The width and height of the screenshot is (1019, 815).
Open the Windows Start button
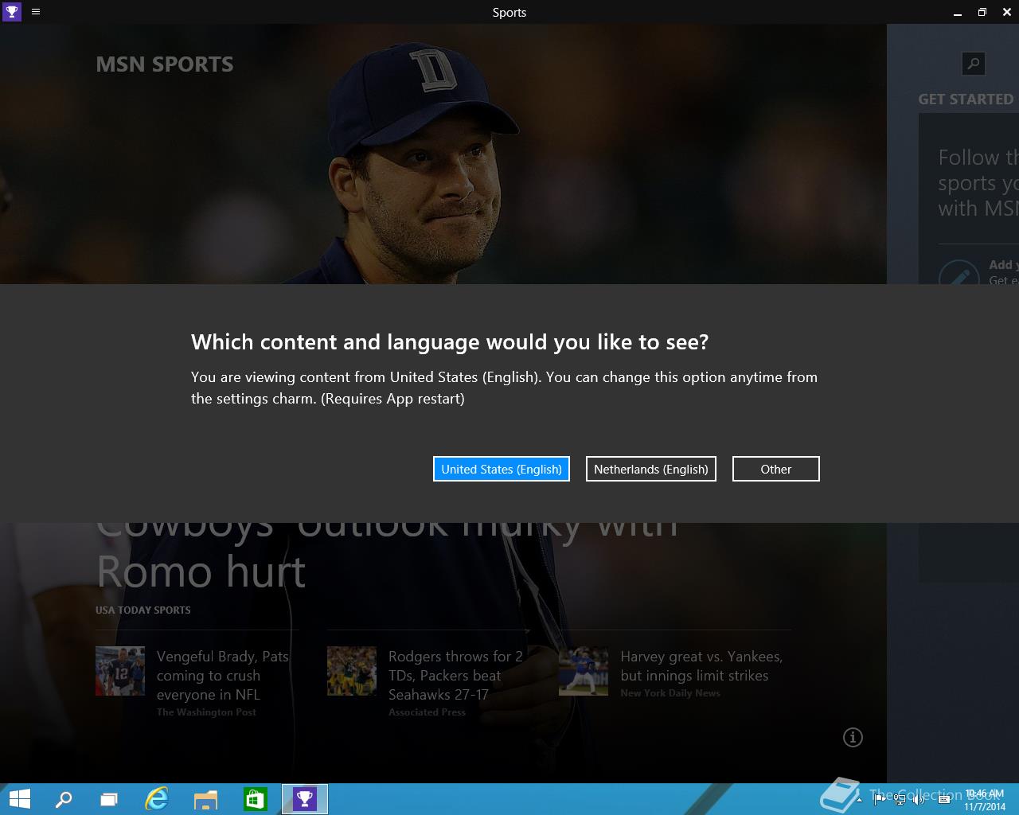point(19,799)
